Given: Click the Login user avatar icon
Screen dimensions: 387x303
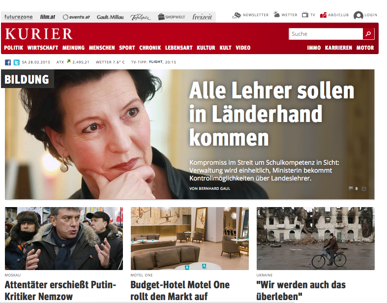Looking at the screenshot, I should [358, 15].
